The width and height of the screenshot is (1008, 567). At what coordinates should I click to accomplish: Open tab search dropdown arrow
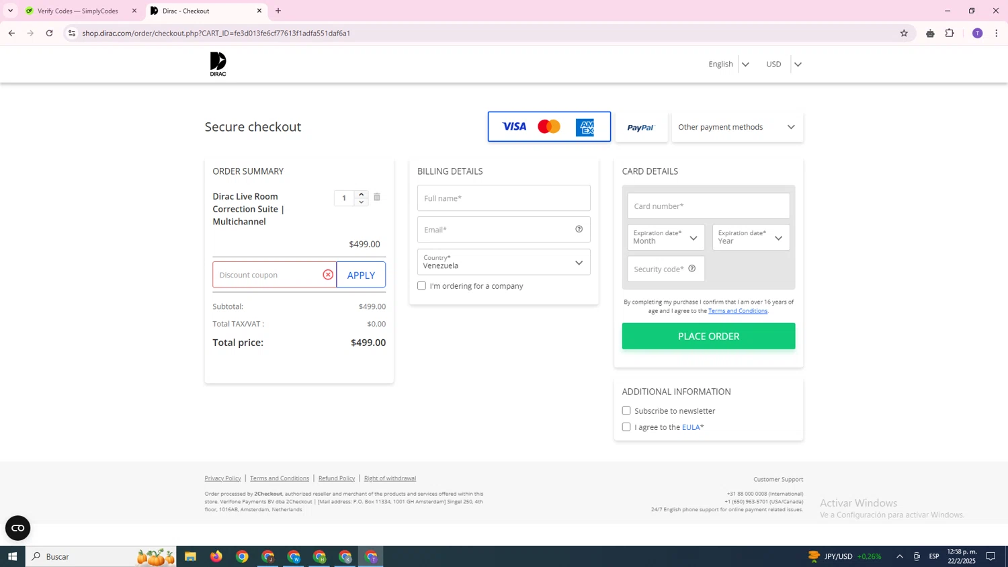pyautogui.click(x=10, y=11)
